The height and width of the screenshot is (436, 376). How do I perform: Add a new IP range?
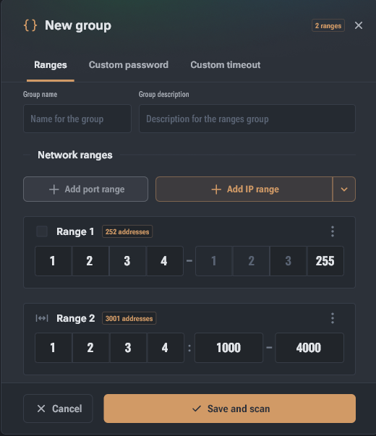tap(244, 189)
